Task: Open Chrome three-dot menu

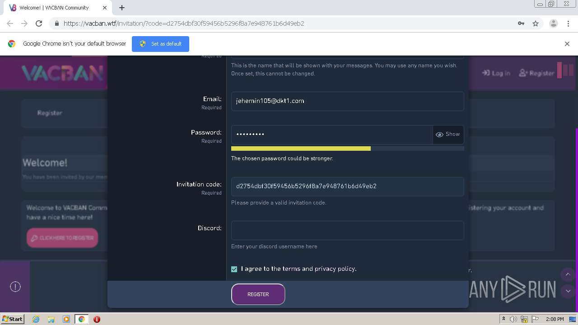Action: pos(568,23)
